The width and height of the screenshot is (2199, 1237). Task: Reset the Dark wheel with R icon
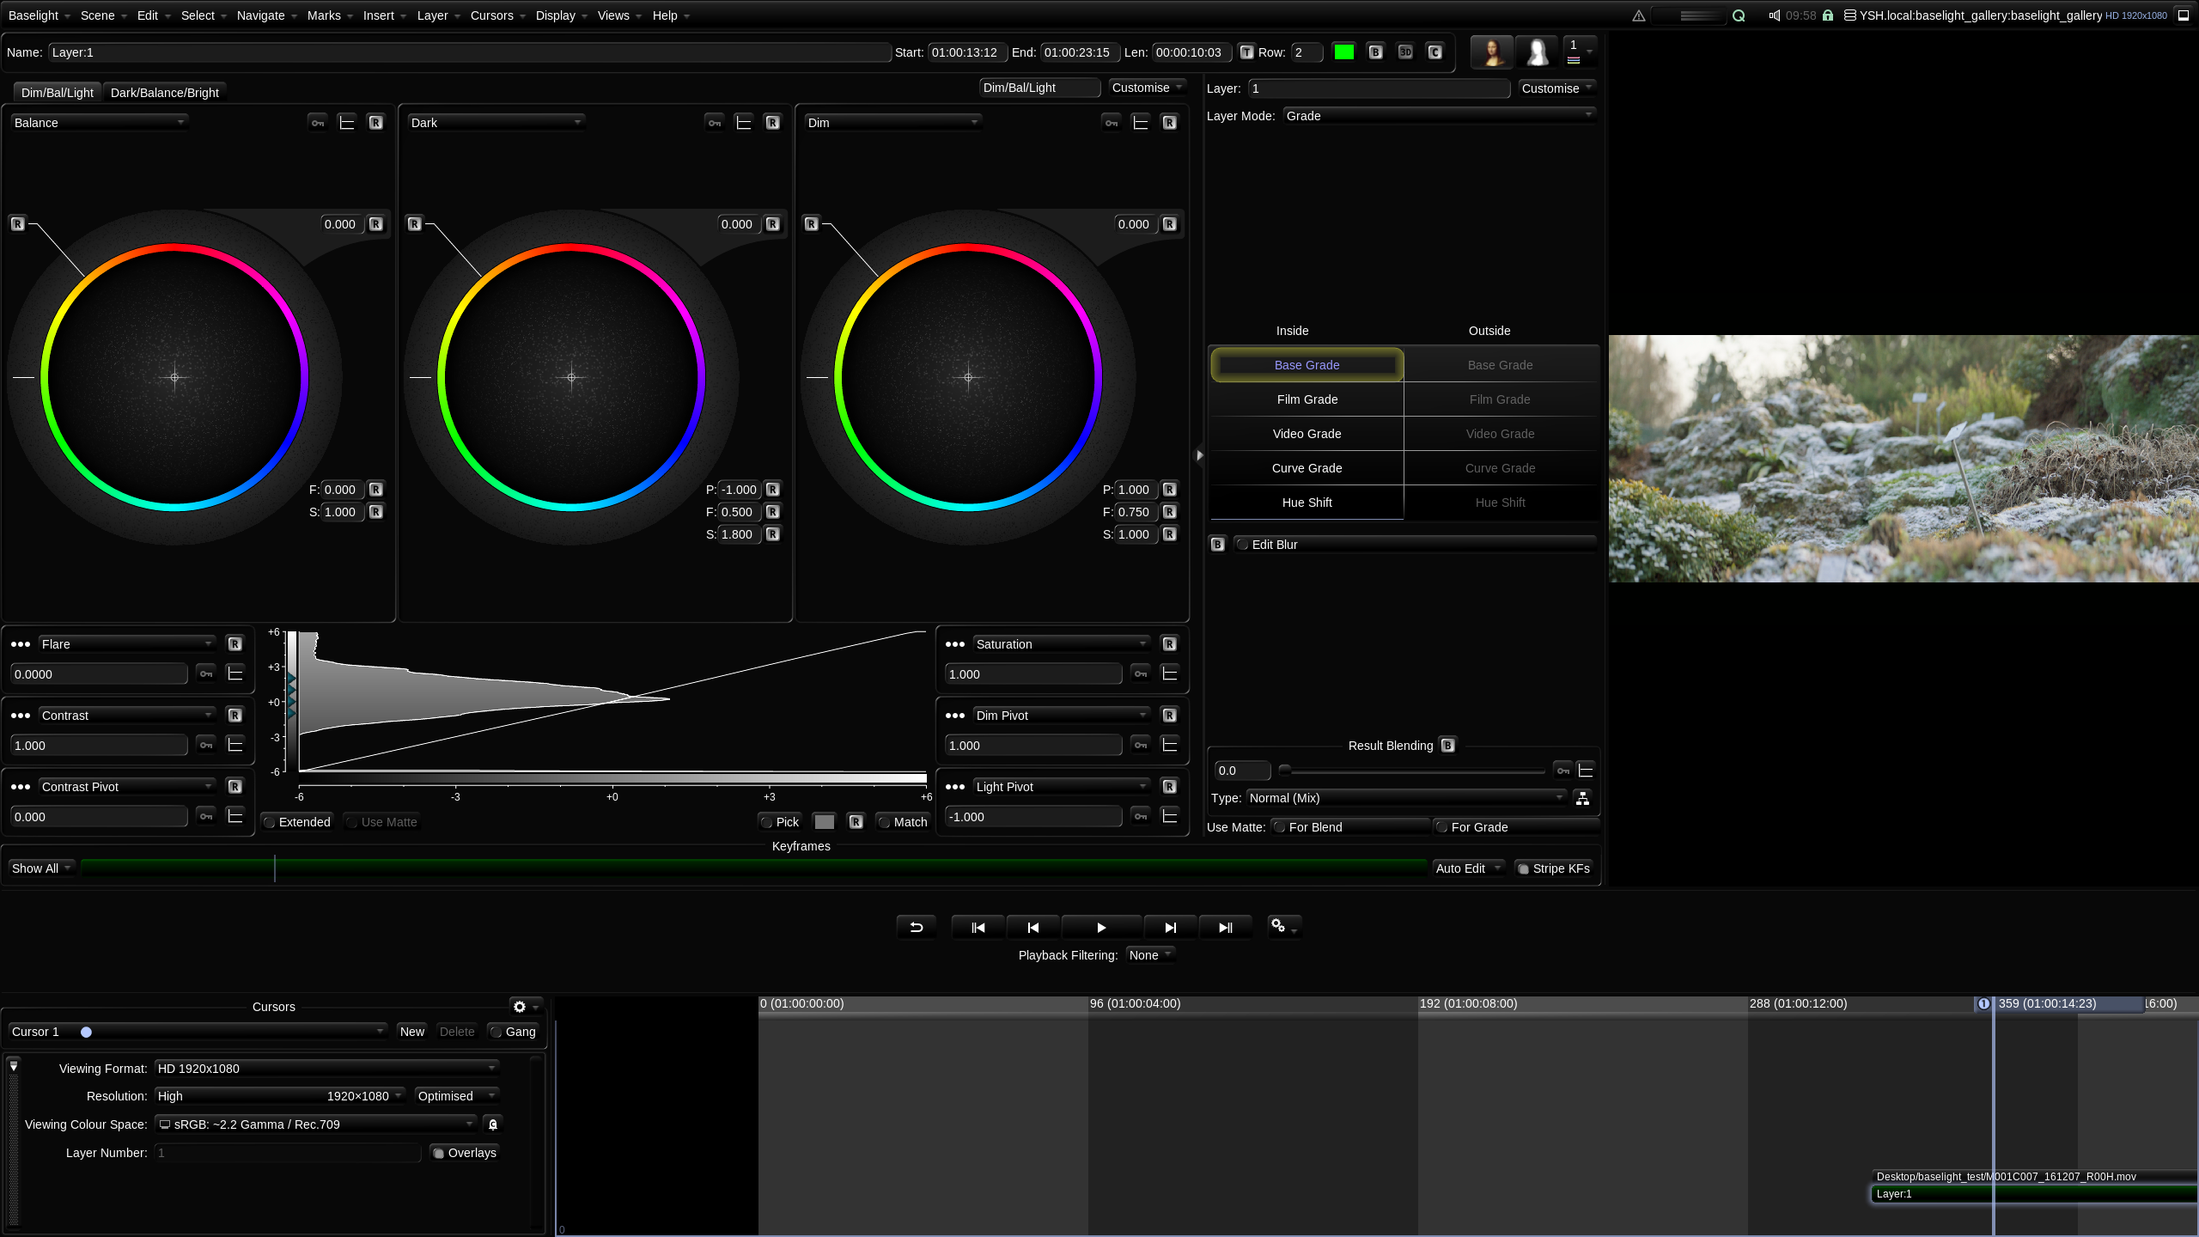(772, 123)
